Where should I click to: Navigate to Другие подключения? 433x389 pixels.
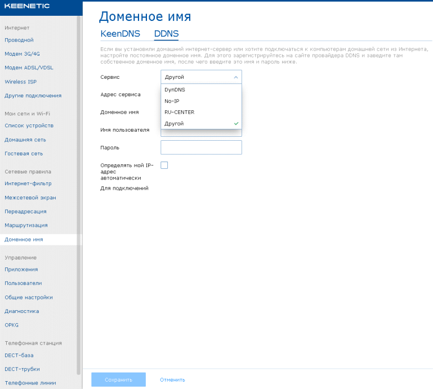[33, 96]
